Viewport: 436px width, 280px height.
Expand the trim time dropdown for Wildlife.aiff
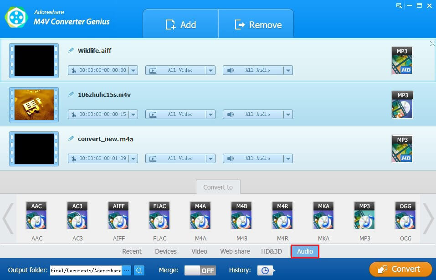pyautogui.click(x=133, y=70)
